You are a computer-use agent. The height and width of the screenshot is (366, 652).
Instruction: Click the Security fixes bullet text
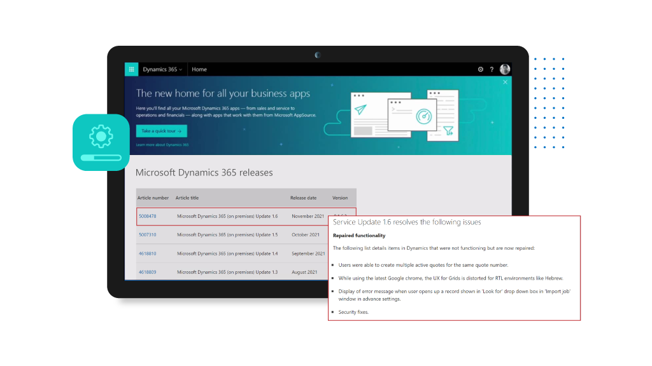click(353, 312)
